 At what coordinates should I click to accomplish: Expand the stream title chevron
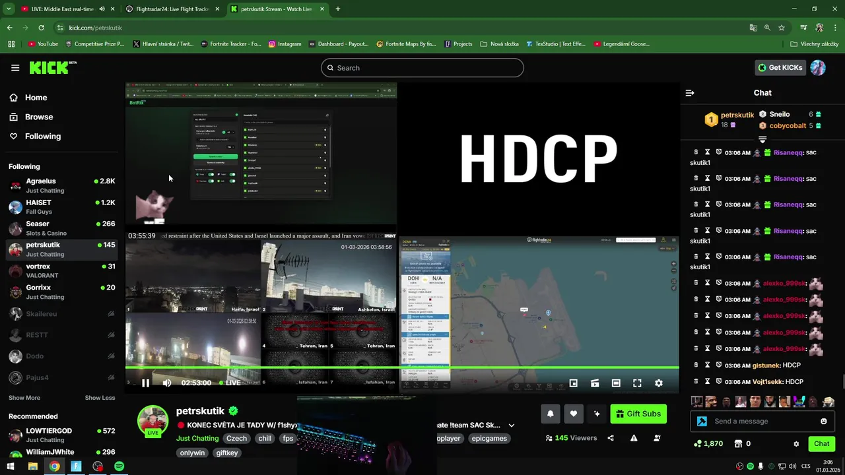[x=511, y=426]
